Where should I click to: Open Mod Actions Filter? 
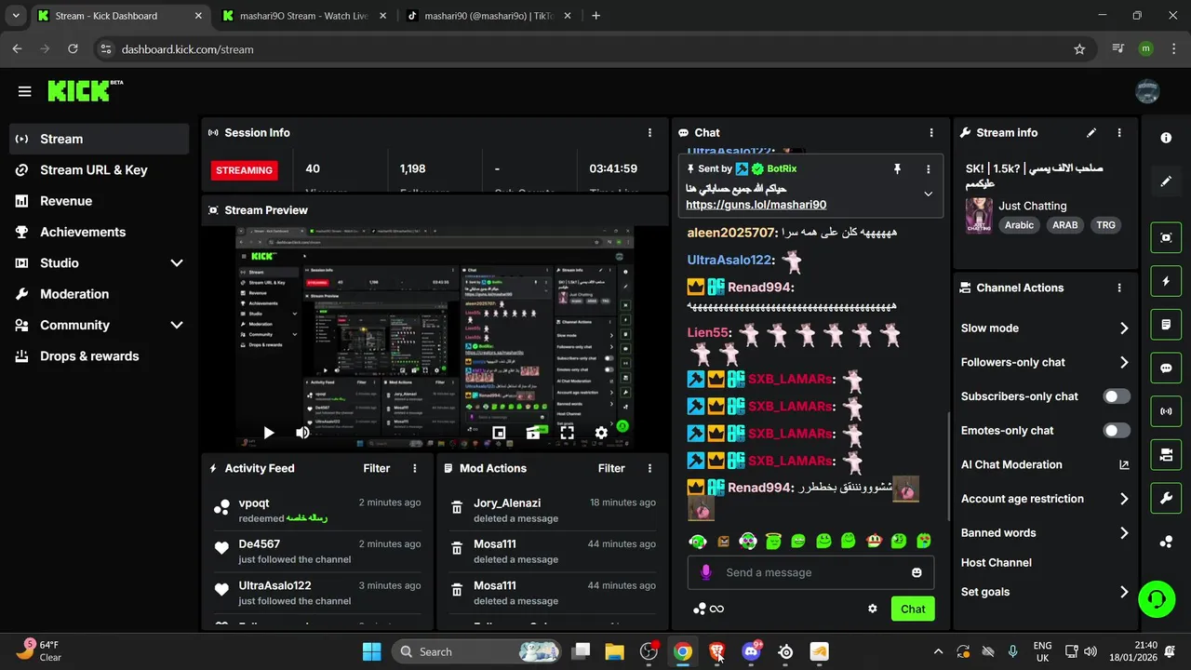(611, 468)
